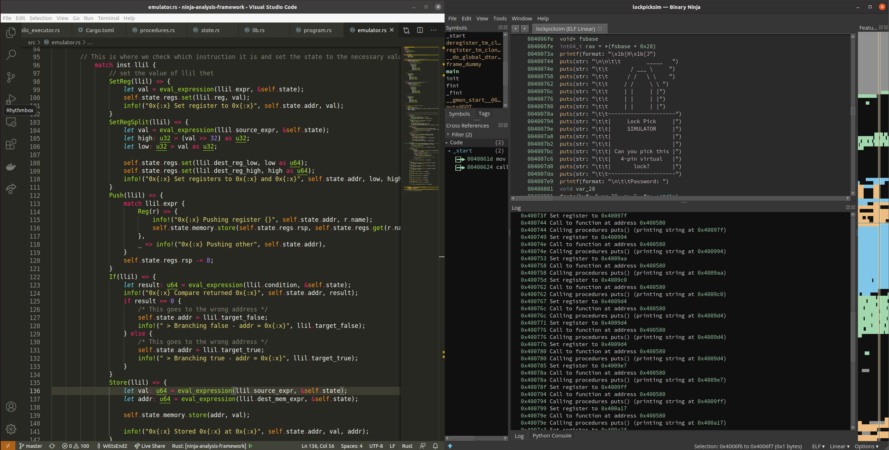Expand the Filter (2) section

tap(448, 134)
